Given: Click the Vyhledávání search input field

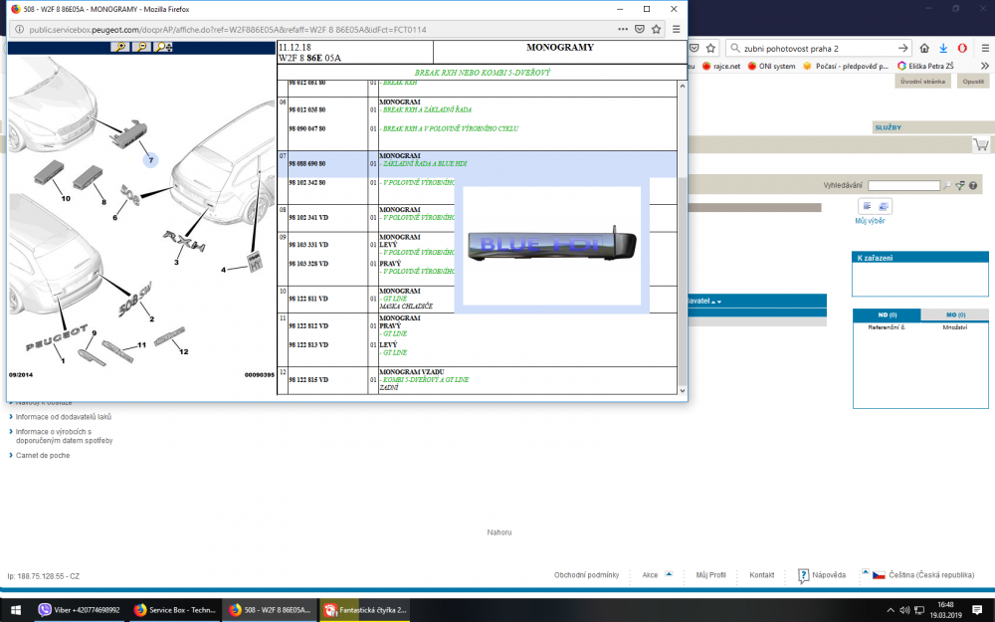Looking at the screenshot, I should tap(903, 185).
